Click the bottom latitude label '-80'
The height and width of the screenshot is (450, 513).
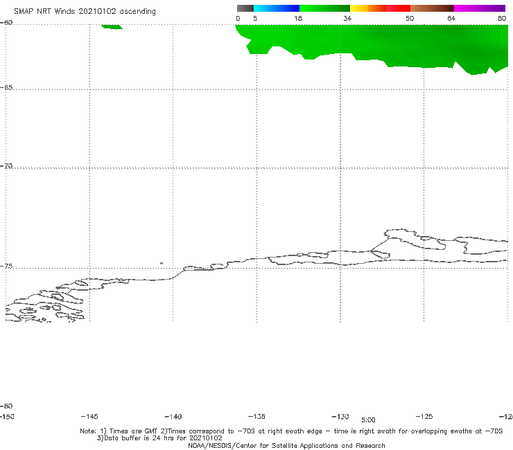(x=6, y=406)
